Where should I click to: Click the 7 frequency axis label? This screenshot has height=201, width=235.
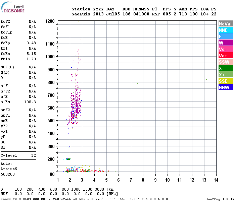(131, 180)
